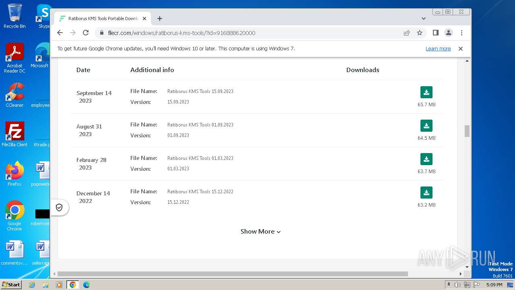The width and height of the screenshot is (515, 290).
Task: Select 'September 14 2023' date text
Action: pos(94,97)
